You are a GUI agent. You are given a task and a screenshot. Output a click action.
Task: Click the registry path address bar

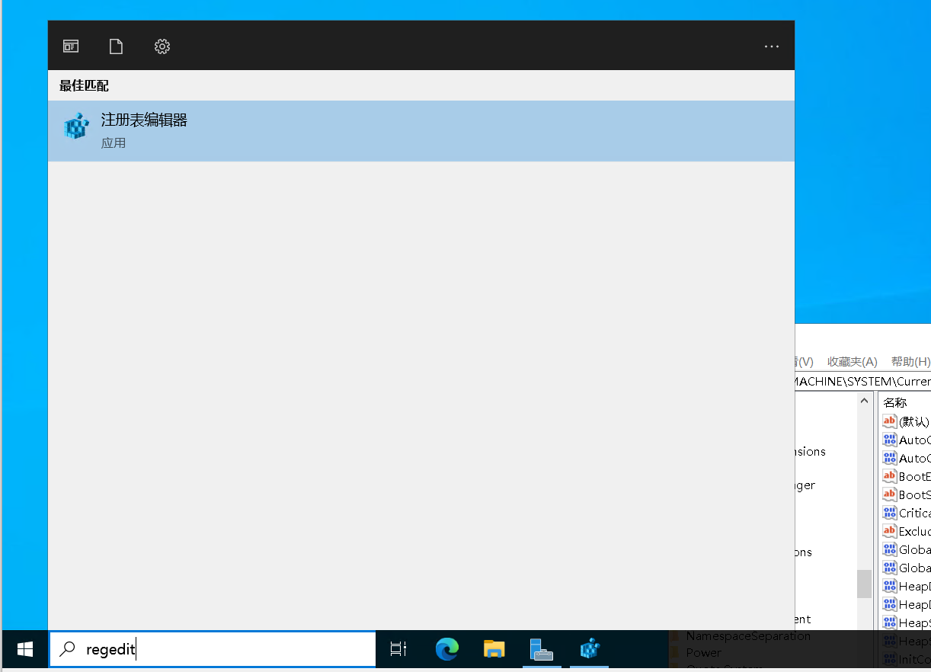coord(861,381)
